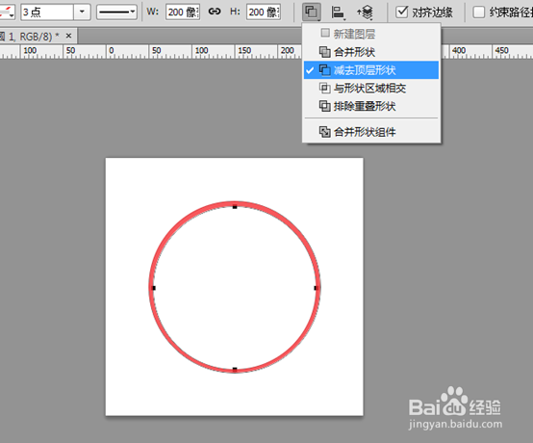Click the H height input field
The width and height of the screenshot is (533, 443).
[x=264, y=13]
